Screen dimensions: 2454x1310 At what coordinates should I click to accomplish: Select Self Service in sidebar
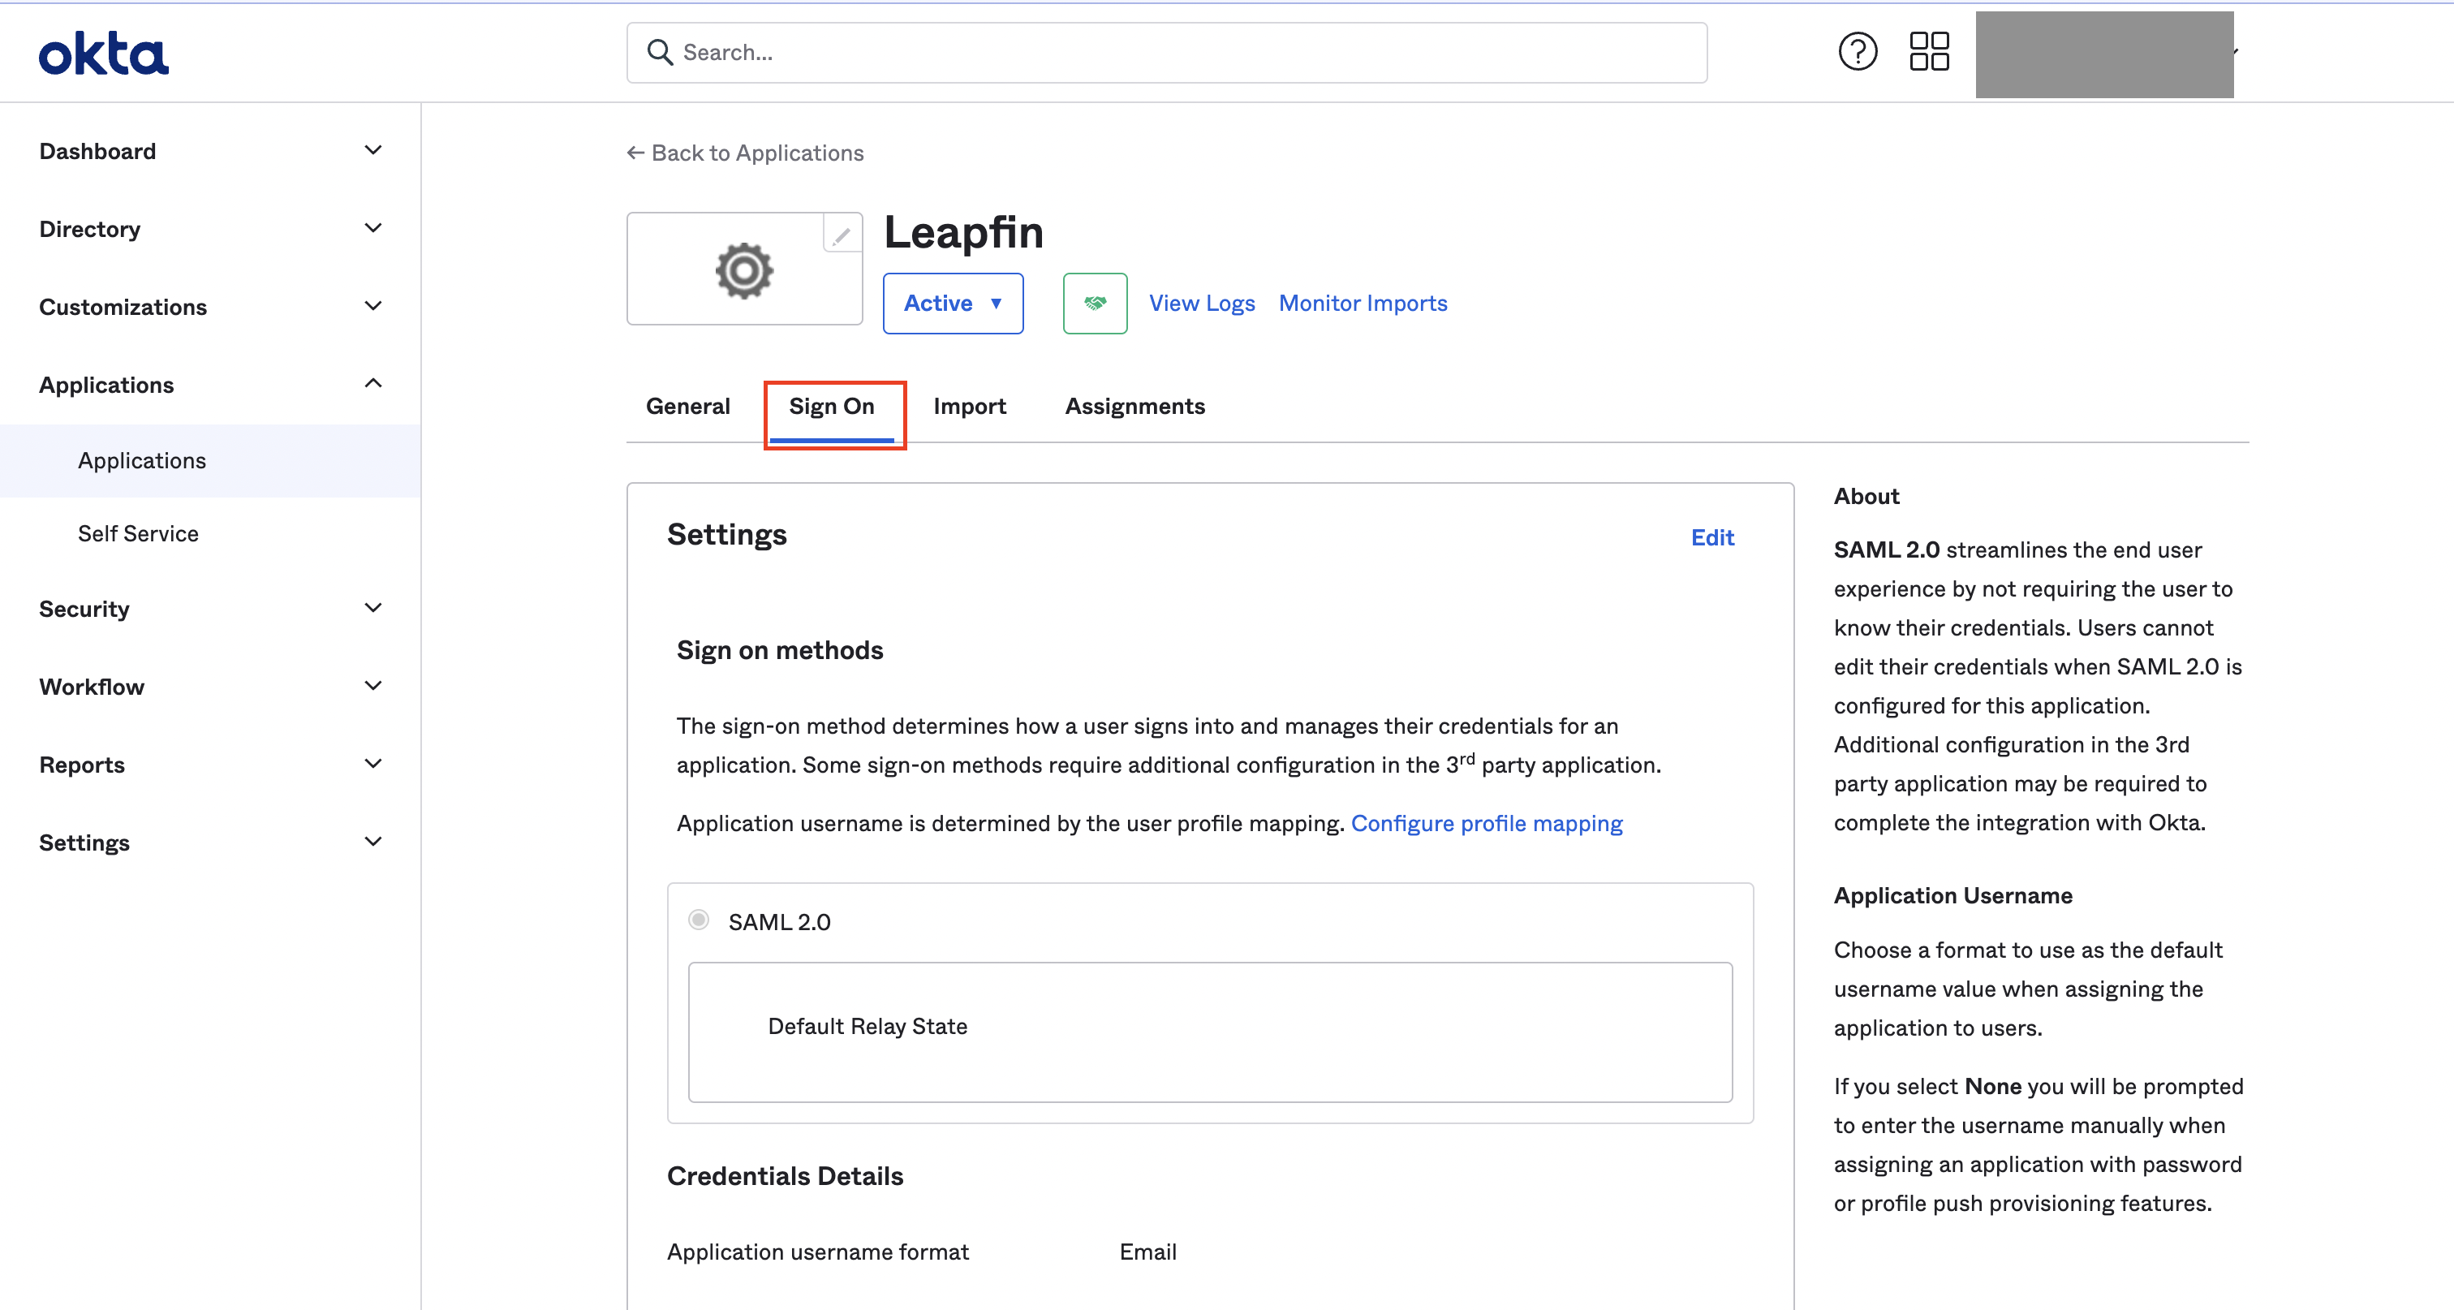(138, 533)
